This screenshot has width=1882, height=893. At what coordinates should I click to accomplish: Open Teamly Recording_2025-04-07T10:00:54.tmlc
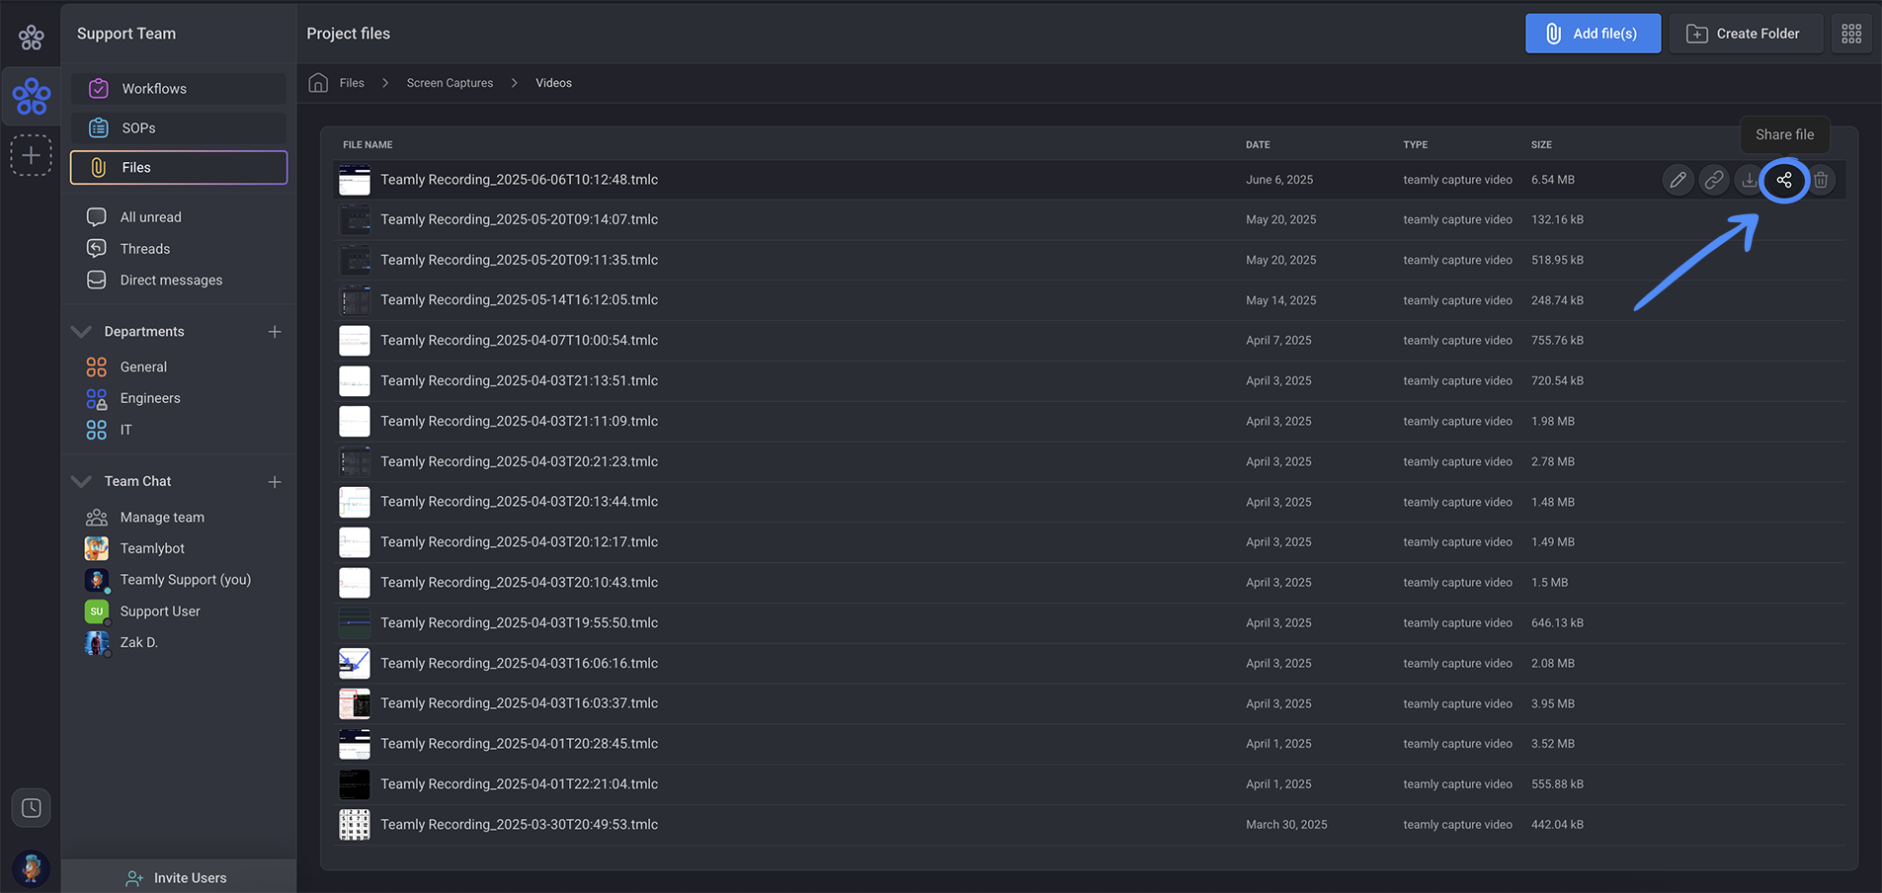(520, 341)
